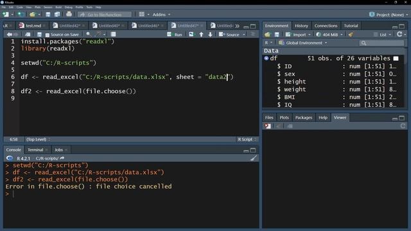Open the (Top Level) scope selector
Viewport: 411px width, 231px height.
38,139
